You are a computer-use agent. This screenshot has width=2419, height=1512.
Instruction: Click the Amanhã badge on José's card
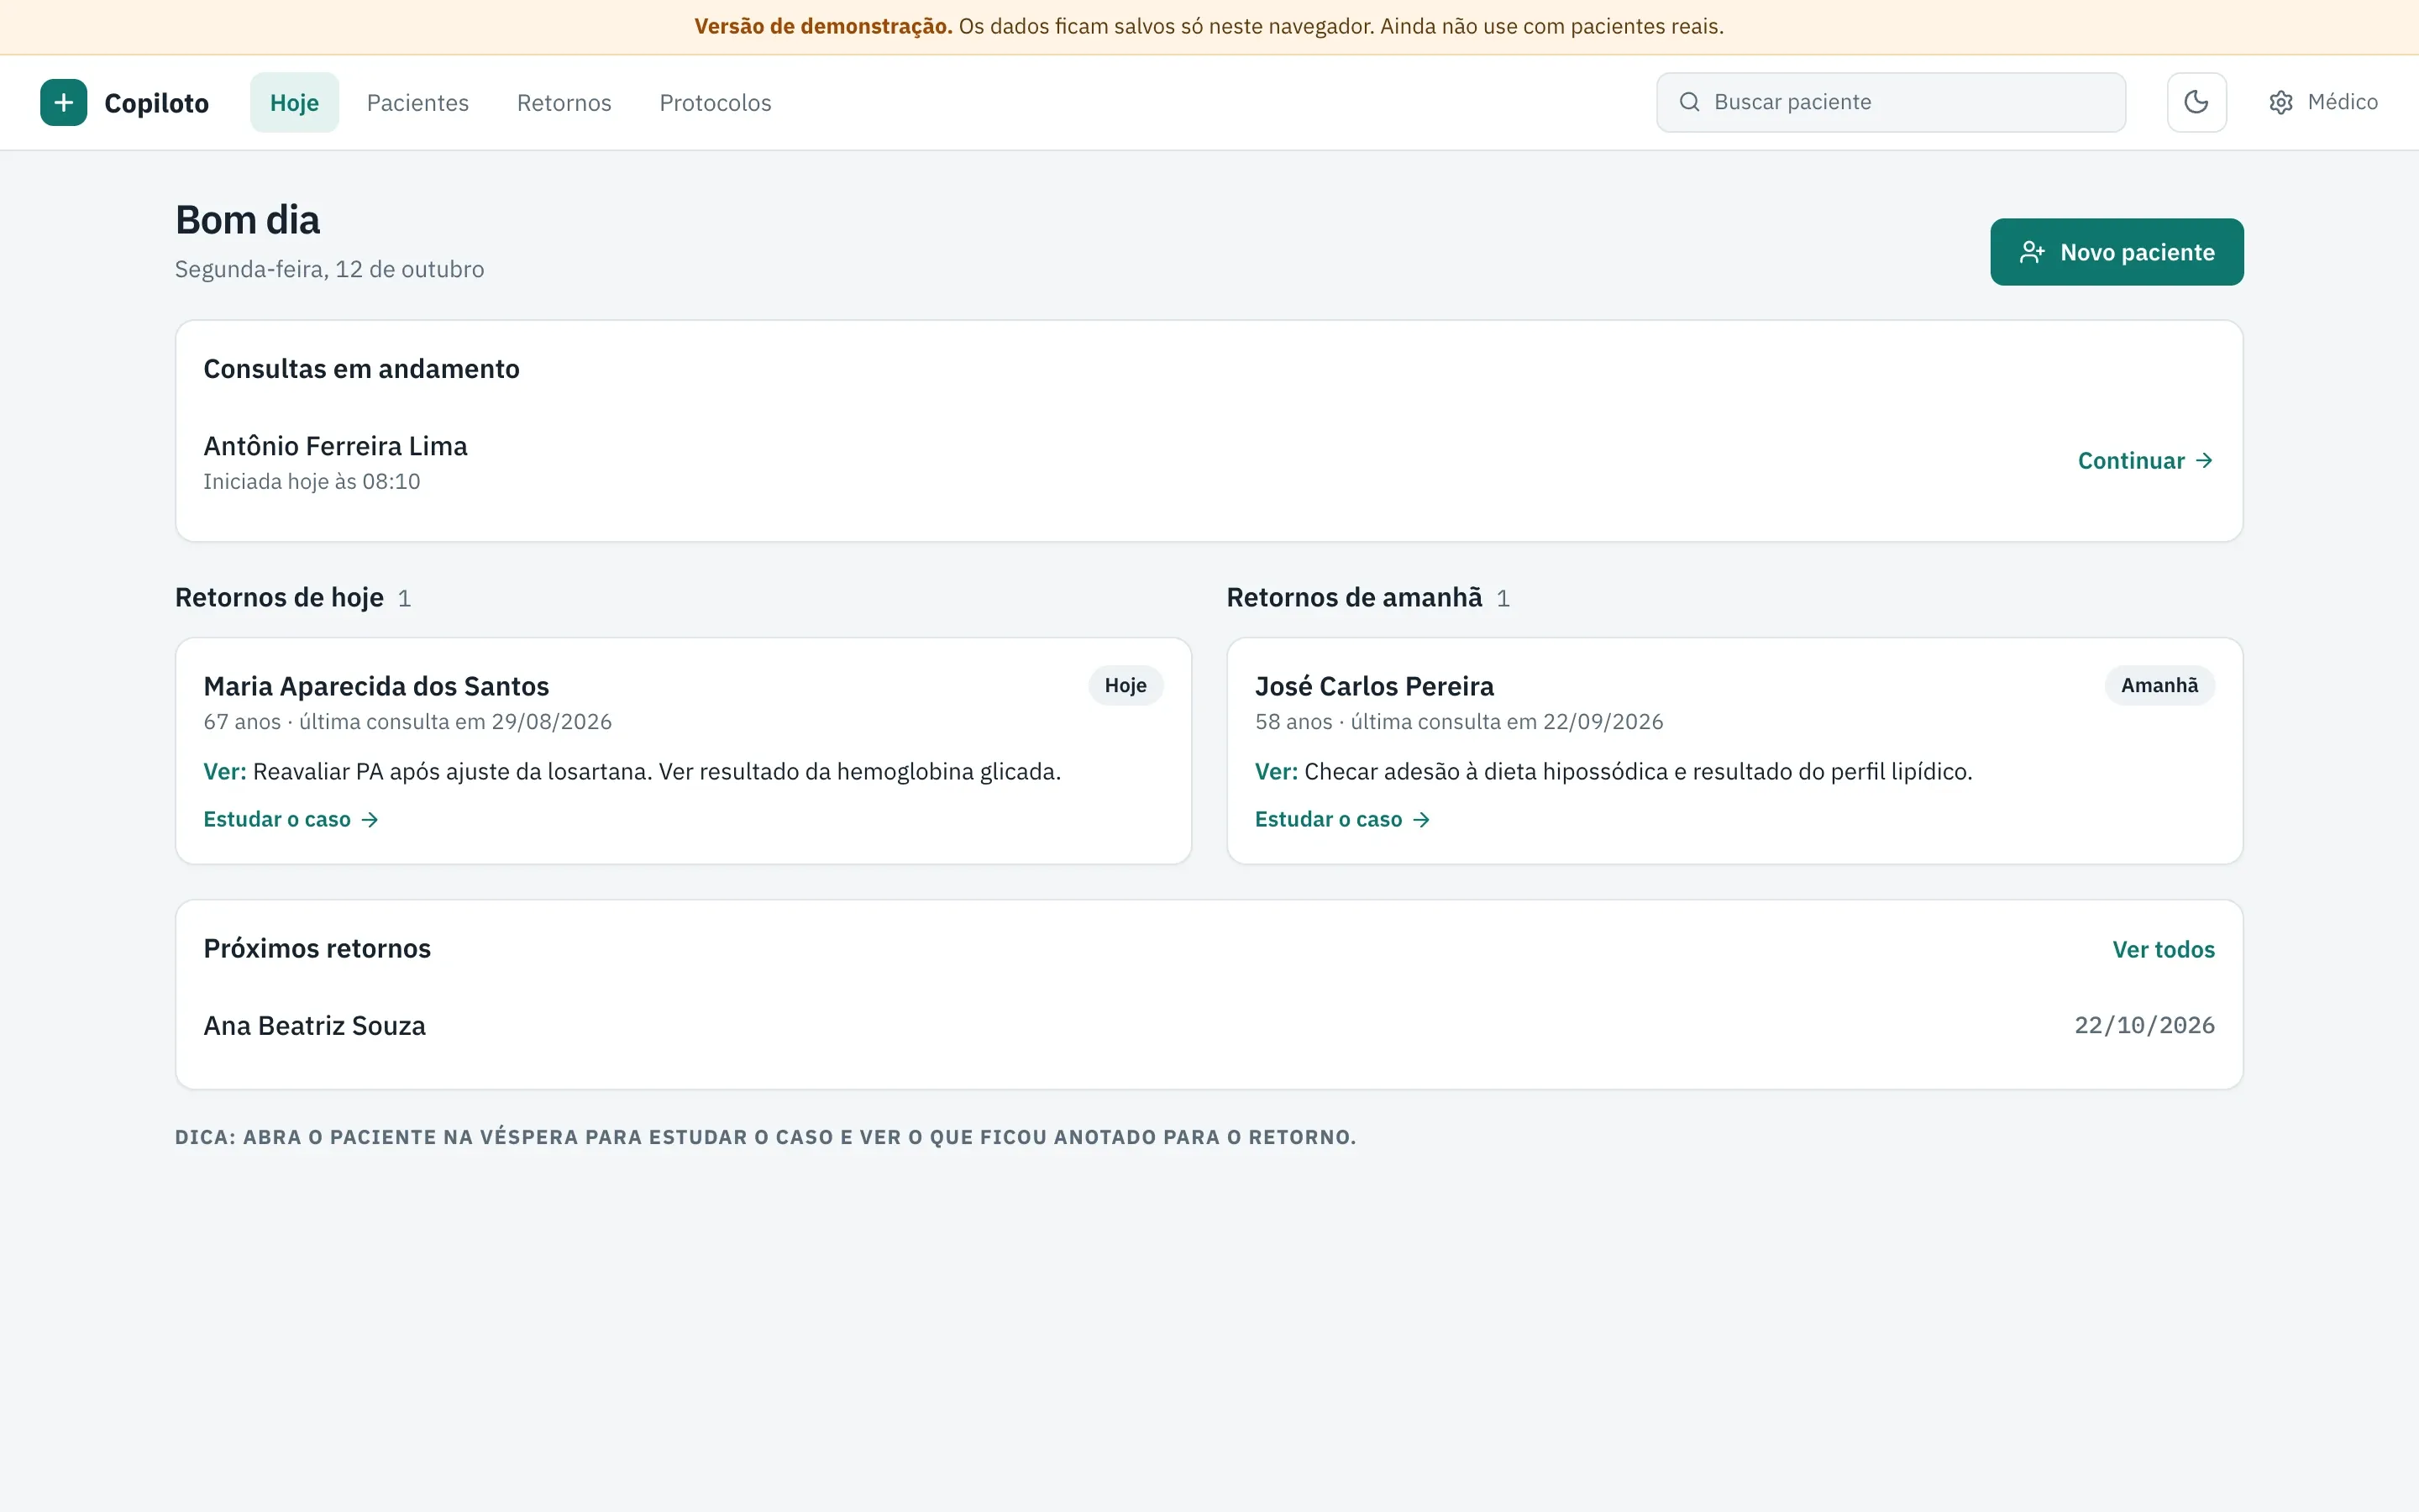[2159, 686]
